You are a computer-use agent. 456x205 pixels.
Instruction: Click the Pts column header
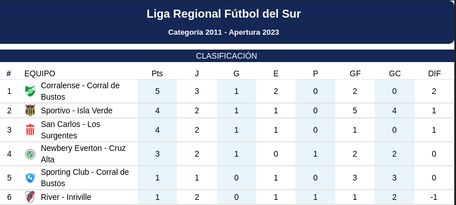coord(157,73)
